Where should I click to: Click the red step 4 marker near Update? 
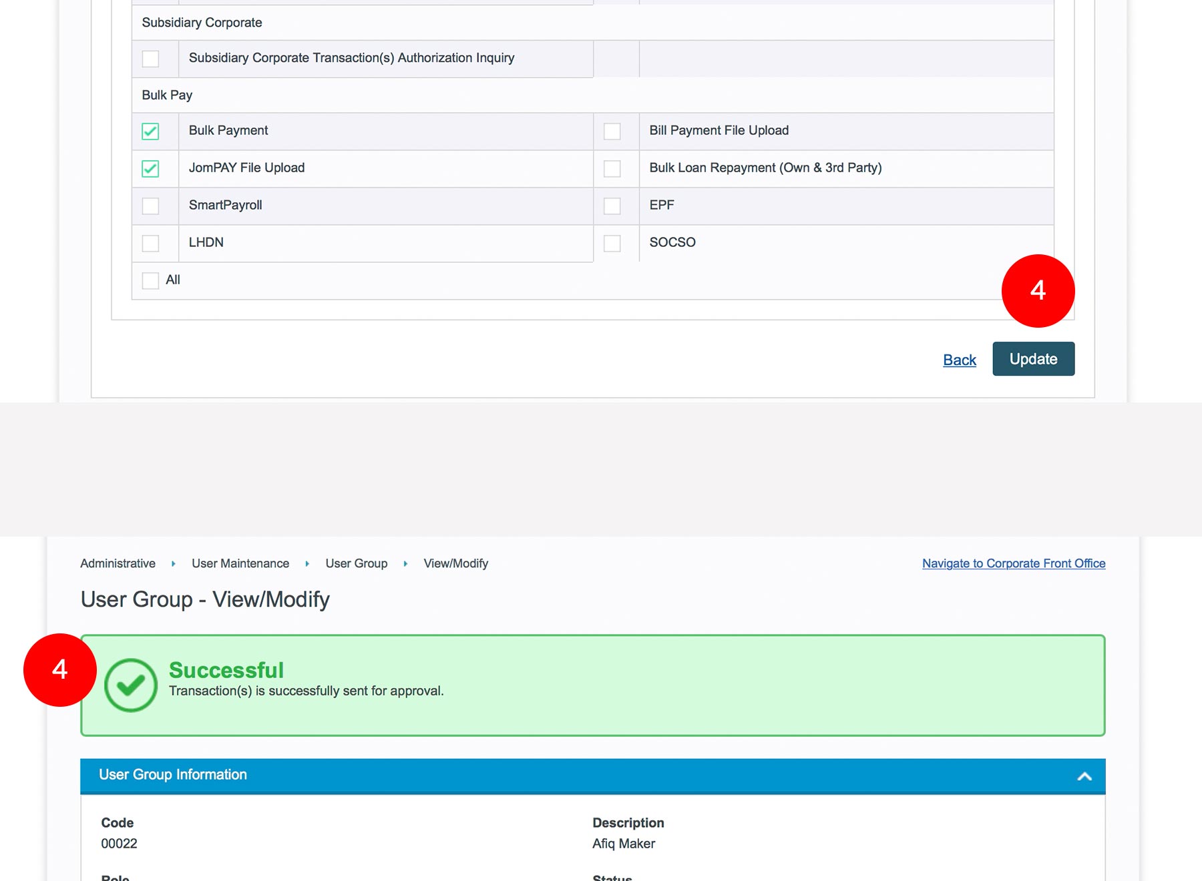1038,291
